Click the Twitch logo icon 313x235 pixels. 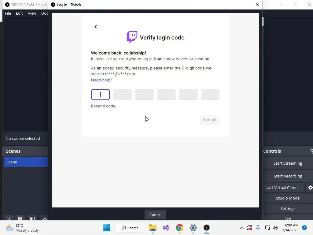click(132, 37)
